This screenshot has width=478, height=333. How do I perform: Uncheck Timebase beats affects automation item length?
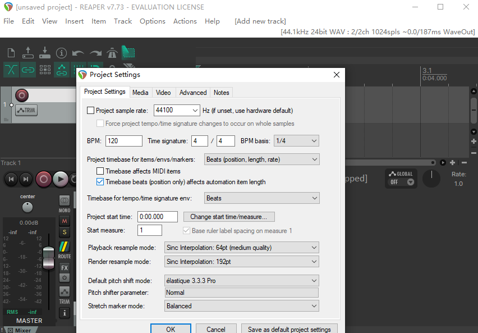click(100, 182)
